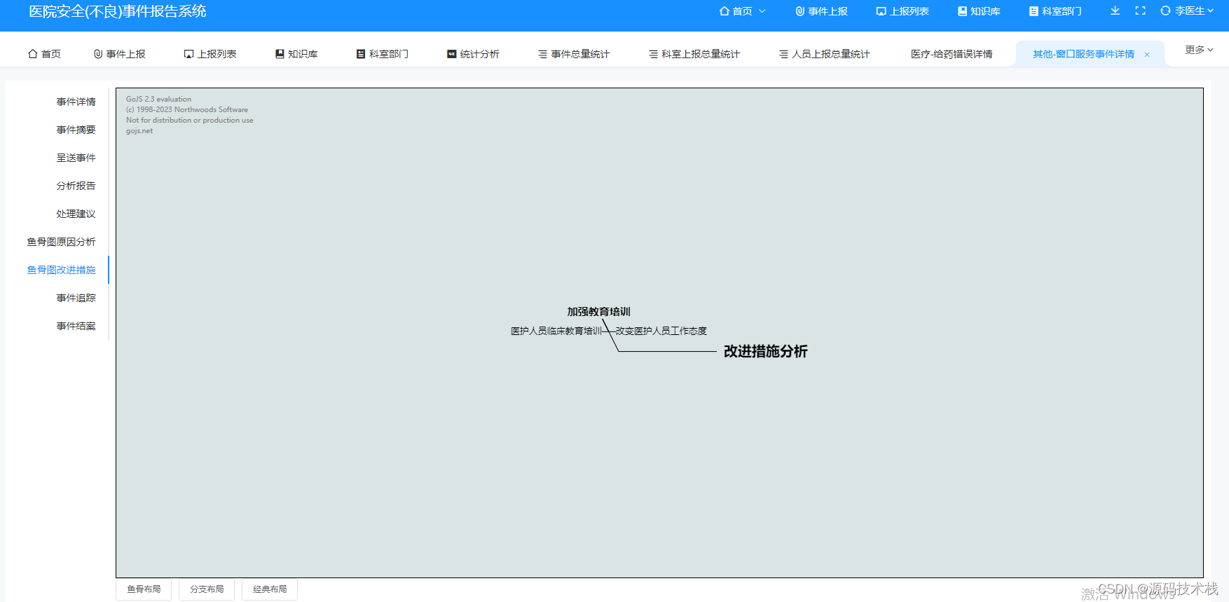Expand the 首页 chevron in the header
The image size is (1229, 602).
tap(762, 11)
